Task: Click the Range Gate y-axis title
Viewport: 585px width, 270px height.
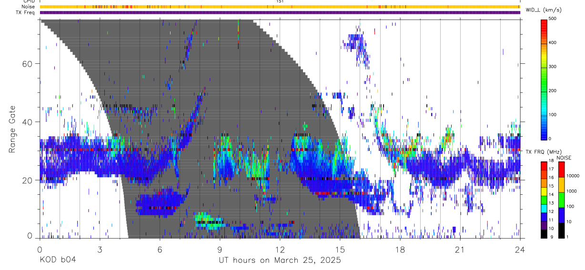Action: (x=12, y=129)
